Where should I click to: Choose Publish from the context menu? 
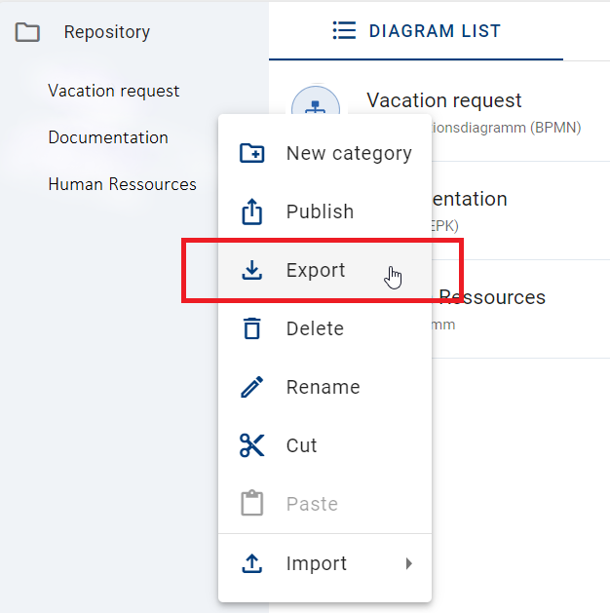(324, 211)
